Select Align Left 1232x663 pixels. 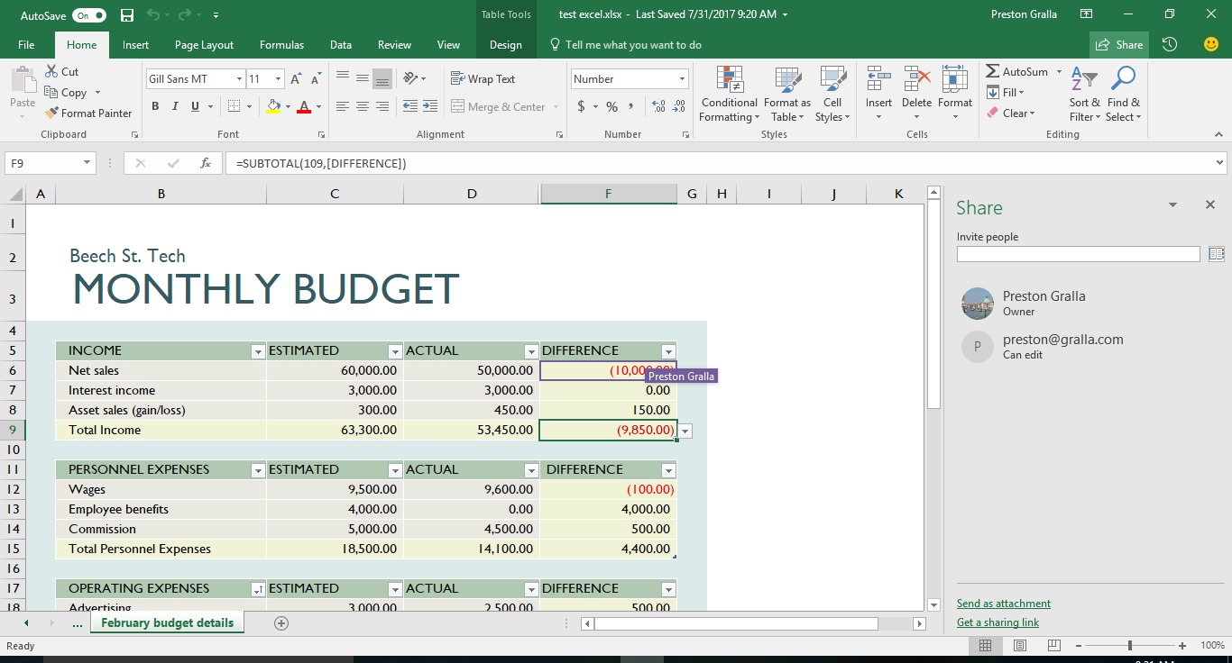343,106
